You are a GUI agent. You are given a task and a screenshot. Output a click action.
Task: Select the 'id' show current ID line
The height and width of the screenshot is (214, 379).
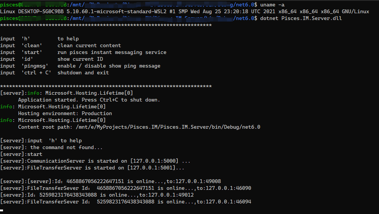point(51,59)
